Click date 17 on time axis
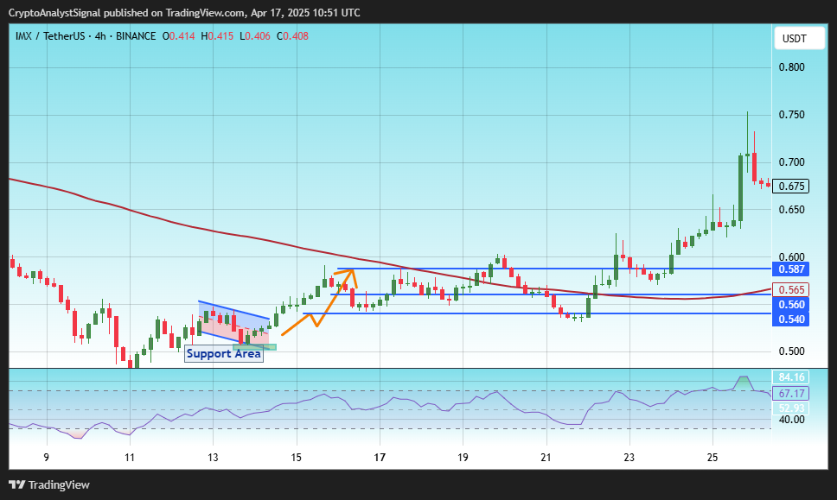This screenshot has height=500, width=837. [x=380, y=458]
